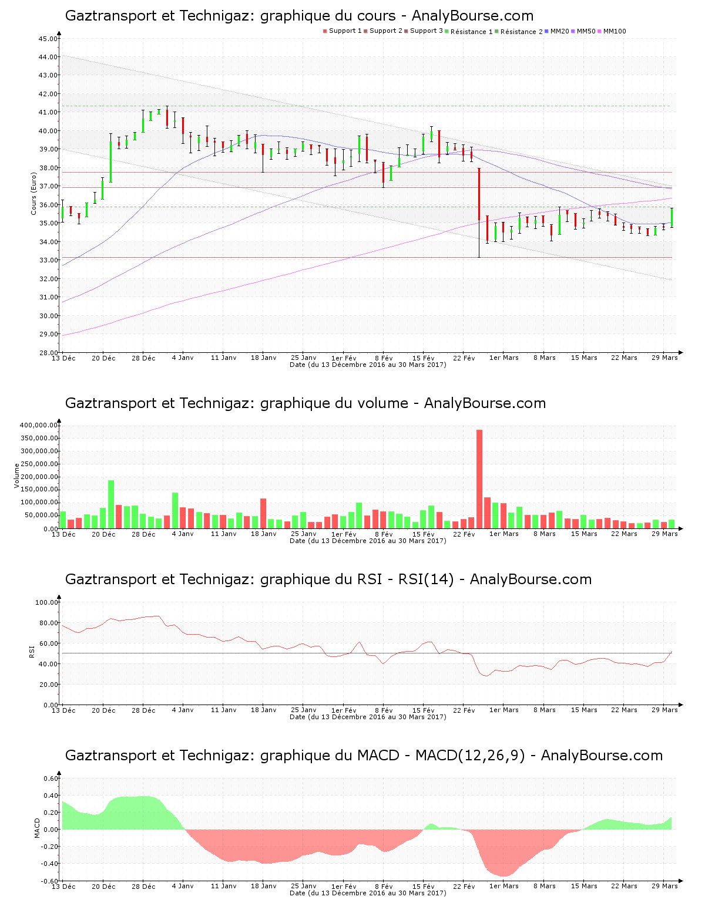This screenshot has height=910, width=705.
Task: Click '29 Mars' on the price chart axis
Action: coord(664,358)
